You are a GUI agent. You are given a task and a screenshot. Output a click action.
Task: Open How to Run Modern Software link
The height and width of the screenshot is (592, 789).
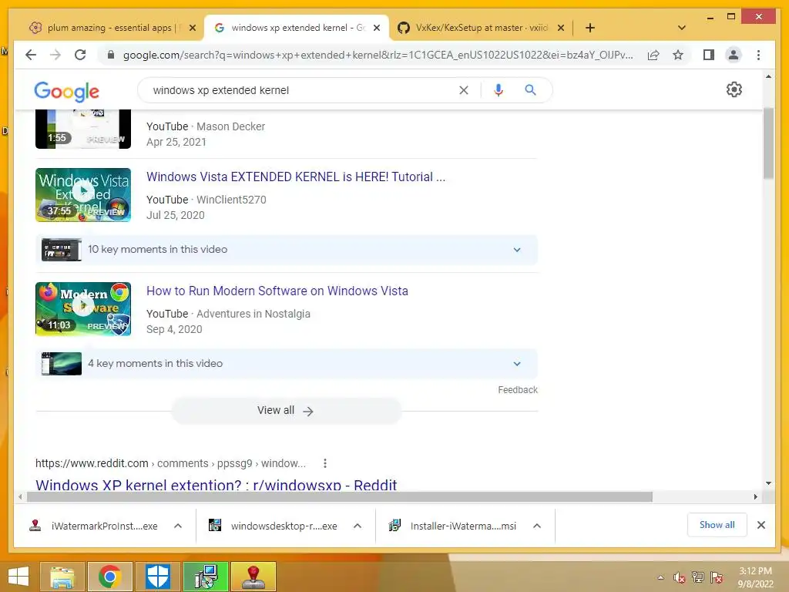click(x=277, y=291)
